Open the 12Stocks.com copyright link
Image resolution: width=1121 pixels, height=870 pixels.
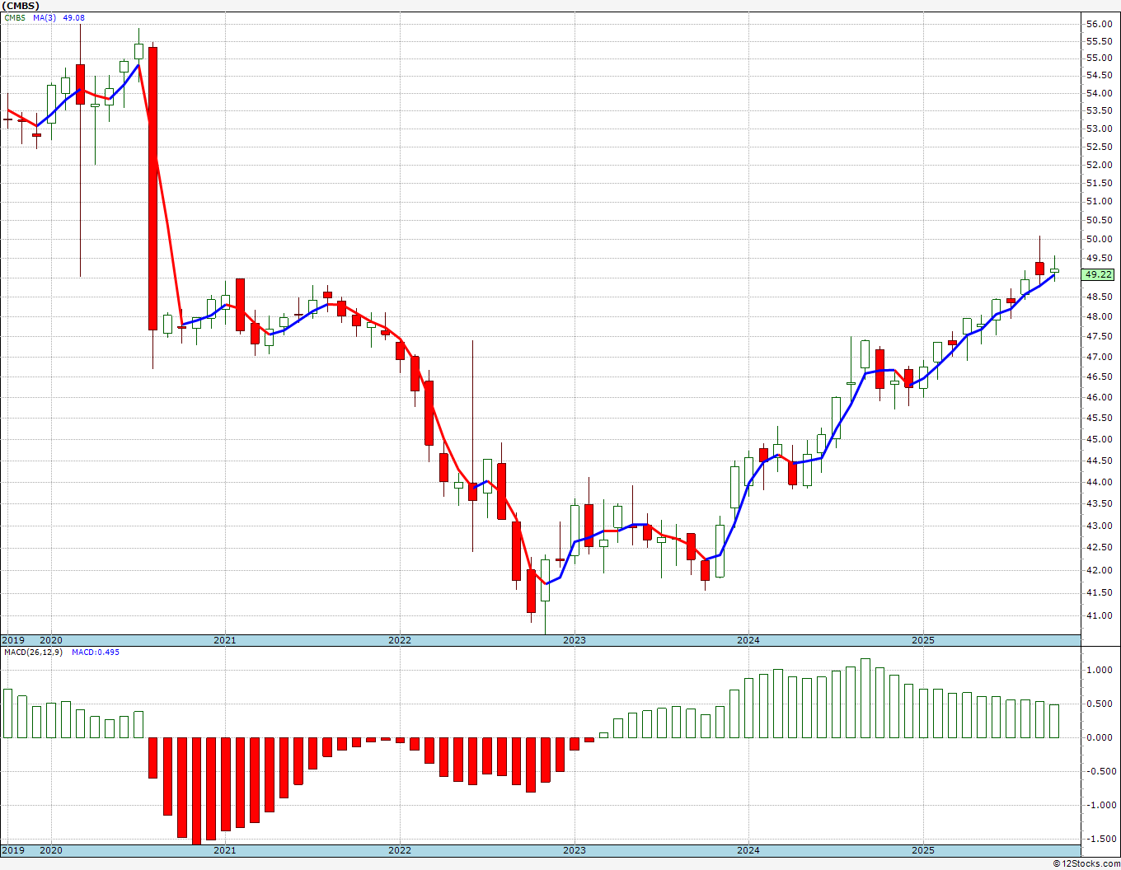click(x=1086, y=863)
